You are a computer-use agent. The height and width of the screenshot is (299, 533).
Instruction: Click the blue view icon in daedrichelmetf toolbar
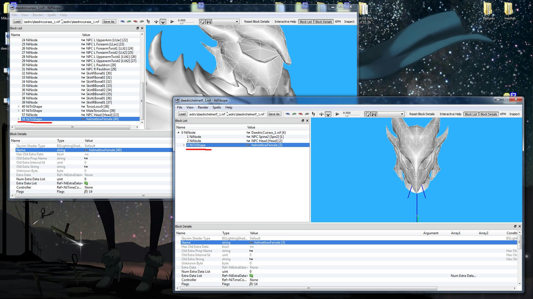[x=288, y=114]
